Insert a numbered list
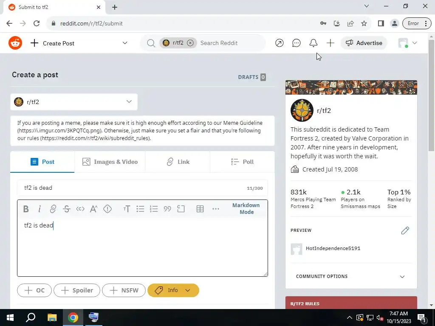This screenshot has height=326, width=435. point(154,209)
